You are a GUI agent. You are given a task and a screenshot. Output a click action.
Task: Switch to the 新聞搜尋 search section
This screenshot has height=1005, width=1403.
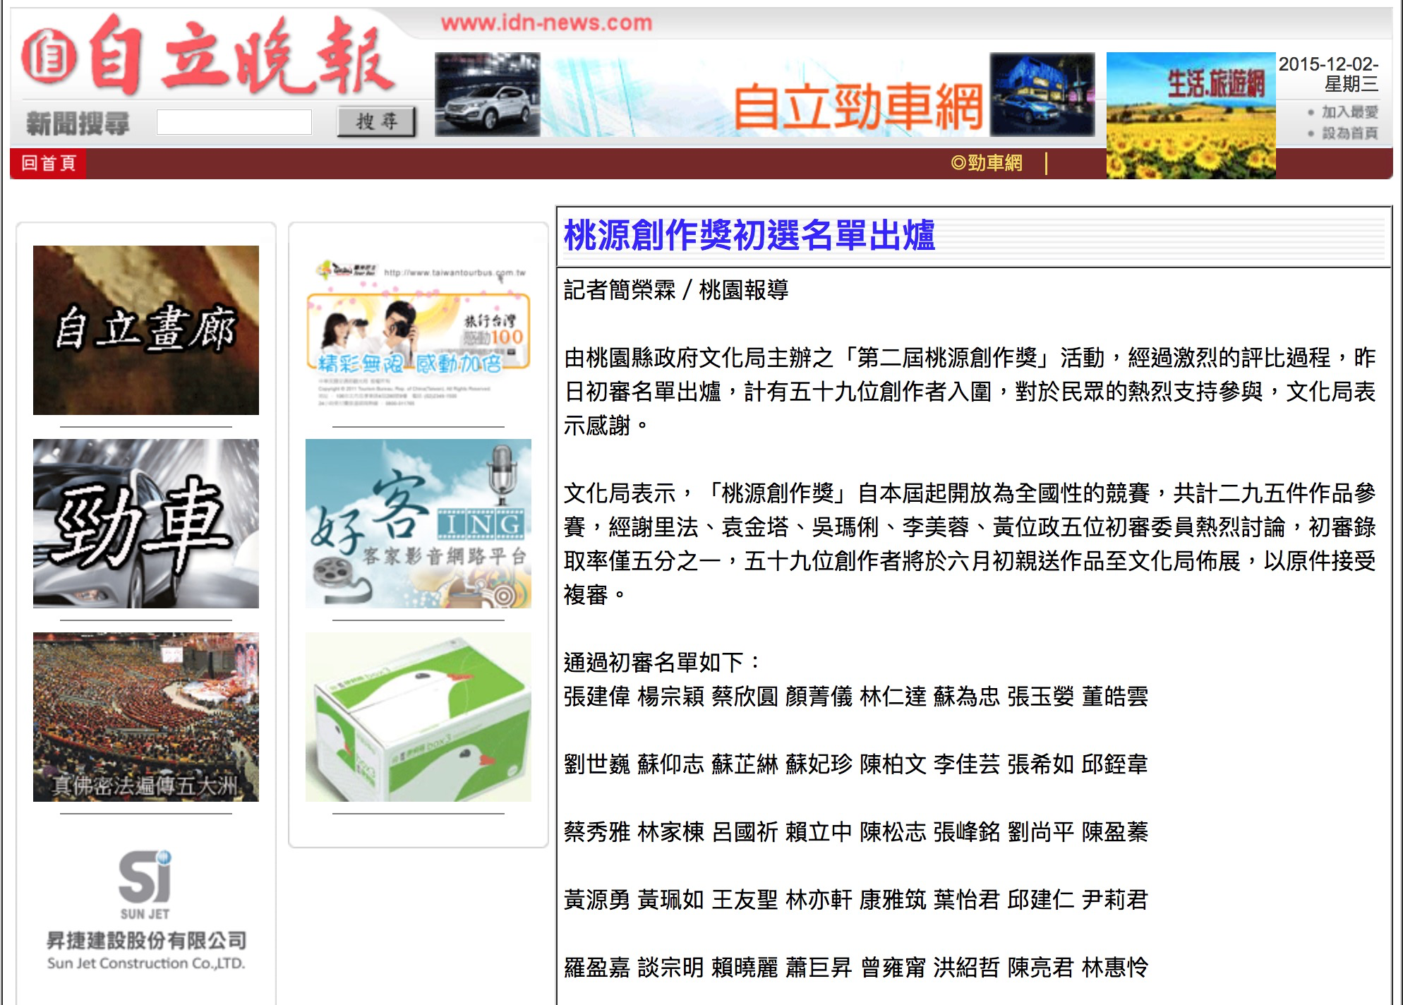click(78, 121)
